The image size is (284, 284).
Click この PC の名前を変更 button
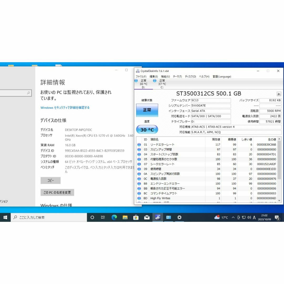57,192
